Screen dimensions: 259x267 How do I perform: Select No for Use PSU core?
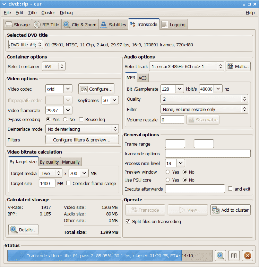coord(185,180)
